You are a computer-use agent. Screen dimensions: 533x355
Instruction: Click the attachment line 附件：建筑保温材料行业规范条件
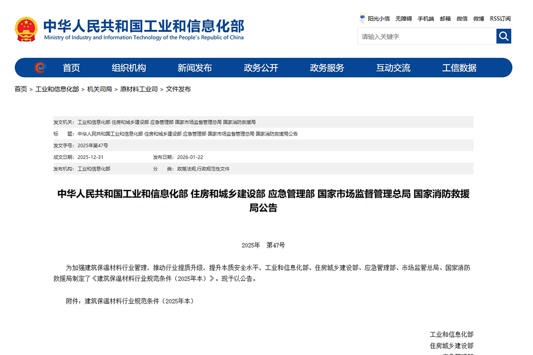point(130,301)
